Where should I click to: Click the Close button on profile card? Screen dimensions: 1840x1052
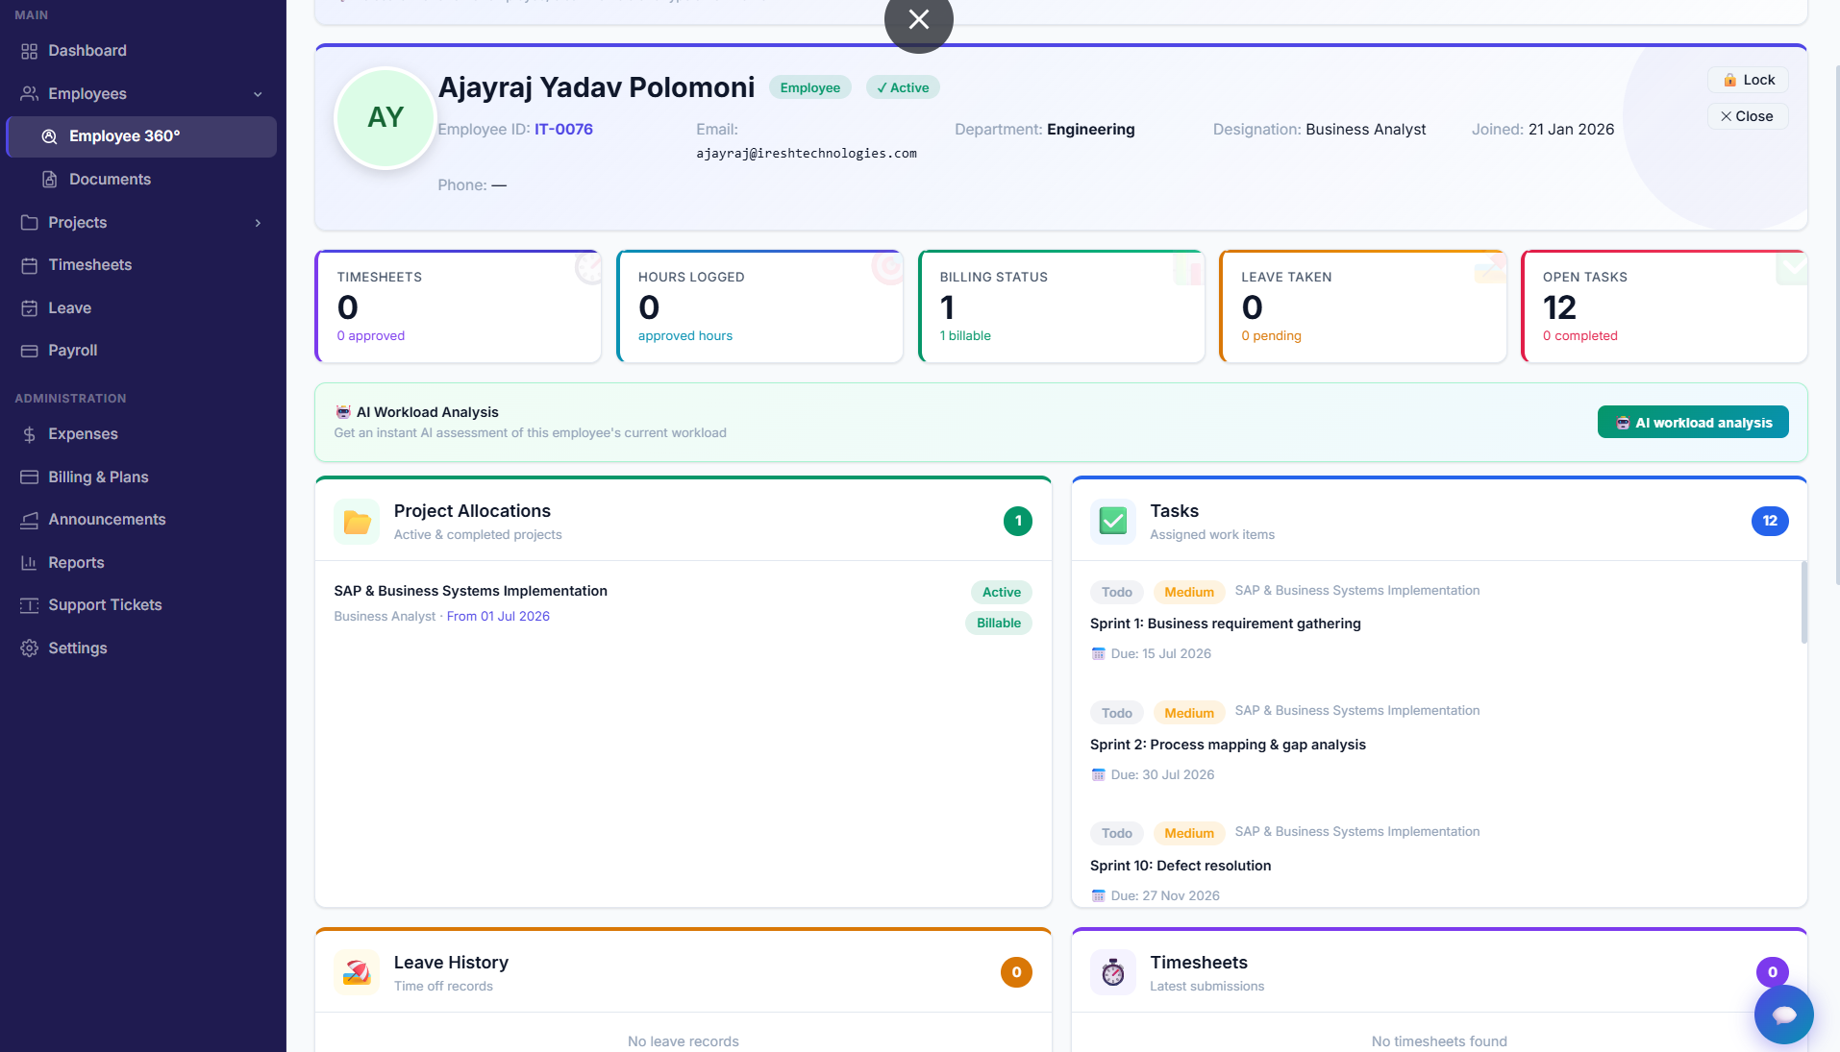pos(1748,116)
